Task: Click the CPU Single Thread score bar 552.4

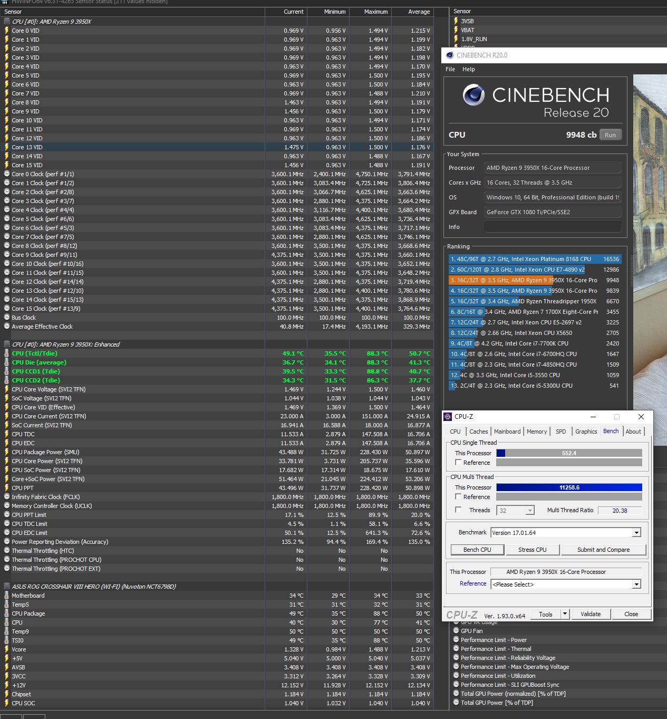Action: pyautogui.click(x=569, y=453)
